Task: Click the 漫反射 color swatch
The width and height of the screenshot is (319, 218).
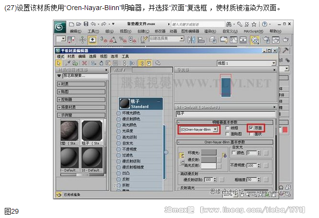Action: pos(209,160)
